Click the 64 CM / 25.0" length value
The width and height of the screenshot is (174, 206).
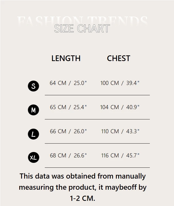tap(68, 83)
